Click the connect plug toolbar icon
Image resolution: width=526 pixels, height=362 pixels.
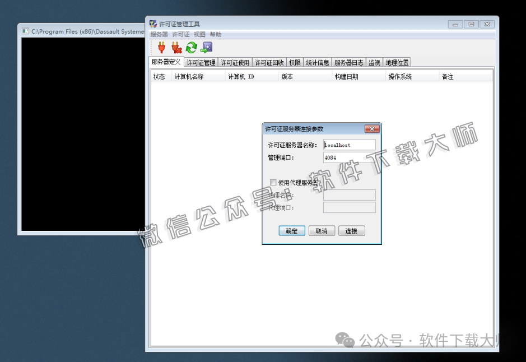pos(161,48)
